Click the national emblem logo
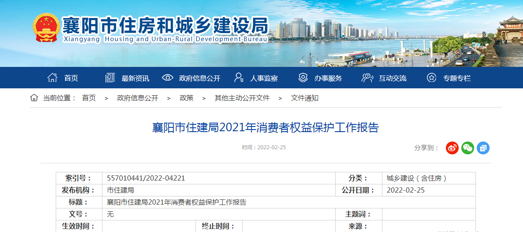Viewport: 523px width, 232px height. [x=46, y=28]
